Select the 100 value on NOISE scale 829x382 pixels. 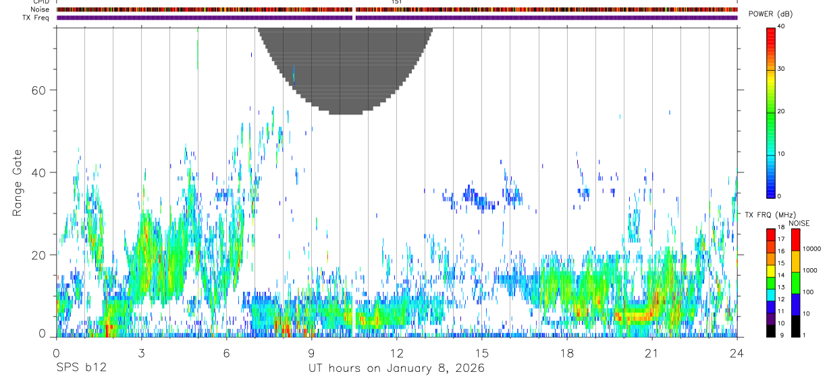coord(809,292)
